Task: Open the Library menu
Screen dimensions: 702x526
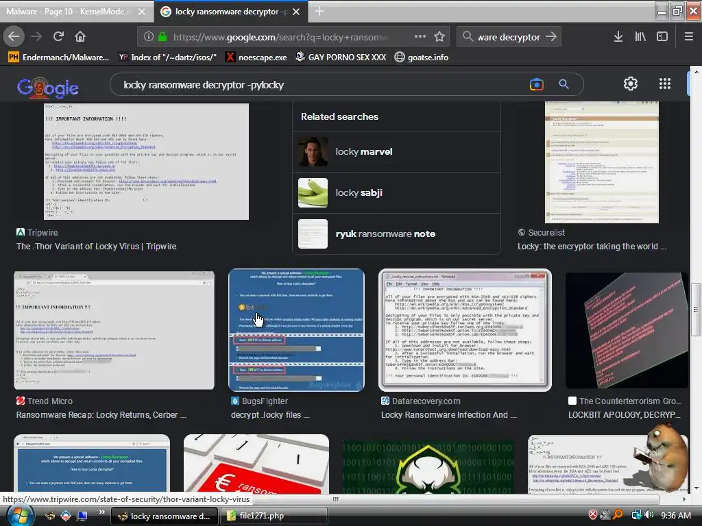Action: 640,36
